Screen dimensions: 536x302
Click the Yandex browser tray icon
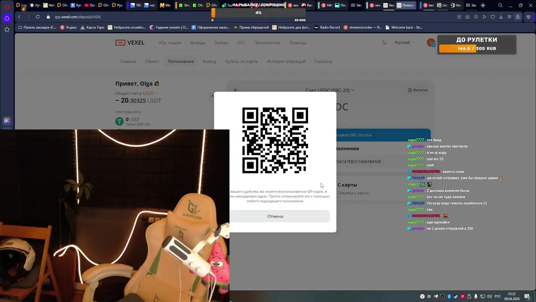click(422, 297)
